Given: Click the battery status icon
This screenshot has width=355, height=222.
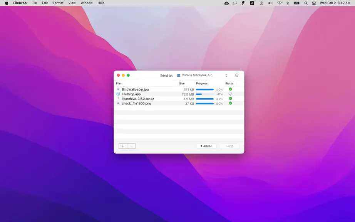Looking at the screenshot, I should (296, 3).
